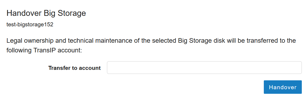Click the word 'Handover' in the page title

(x=24, y=13)
